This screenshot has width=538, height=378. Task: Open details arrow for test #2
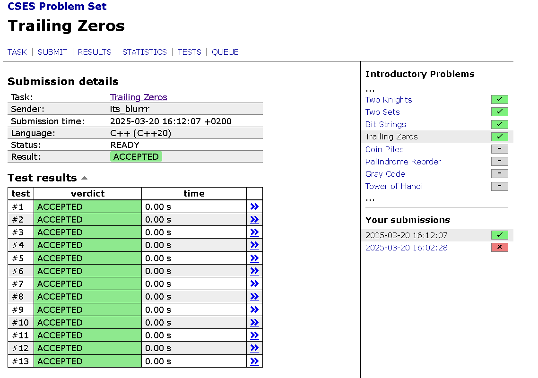click(x=254, y=220)
